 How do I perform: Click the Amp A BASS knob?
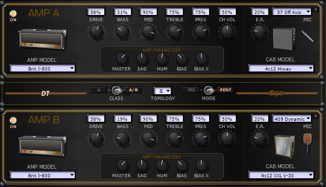(x=122, y=32)
